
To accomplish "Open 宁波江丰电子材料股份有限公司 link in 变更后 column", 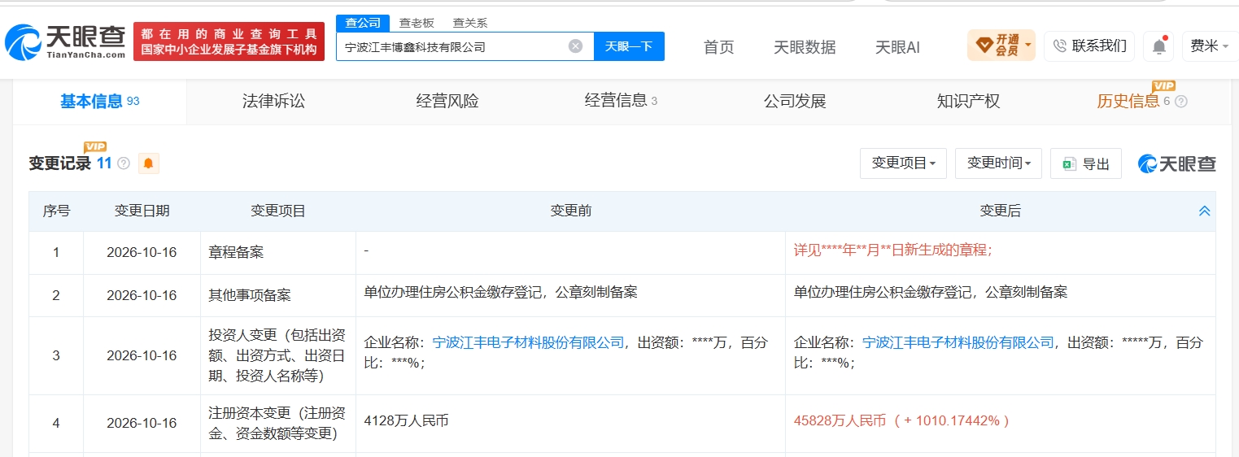I will click(958, 342).
